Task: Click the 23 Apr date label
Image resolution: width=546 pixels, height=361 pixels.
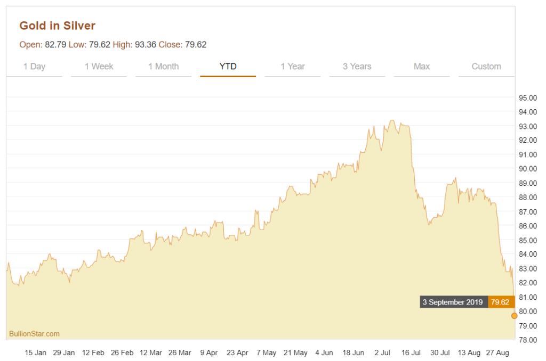Action: pyautogui.click(x=237, y=352)
